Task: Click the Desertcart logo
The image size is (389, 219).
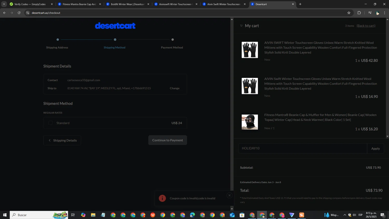Action: point(115,26)
